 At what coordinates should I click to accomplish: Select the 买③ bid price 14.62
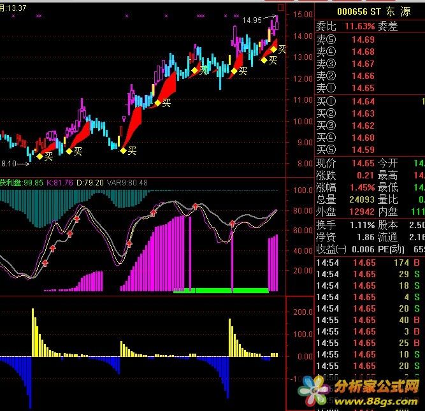[363, 126]
